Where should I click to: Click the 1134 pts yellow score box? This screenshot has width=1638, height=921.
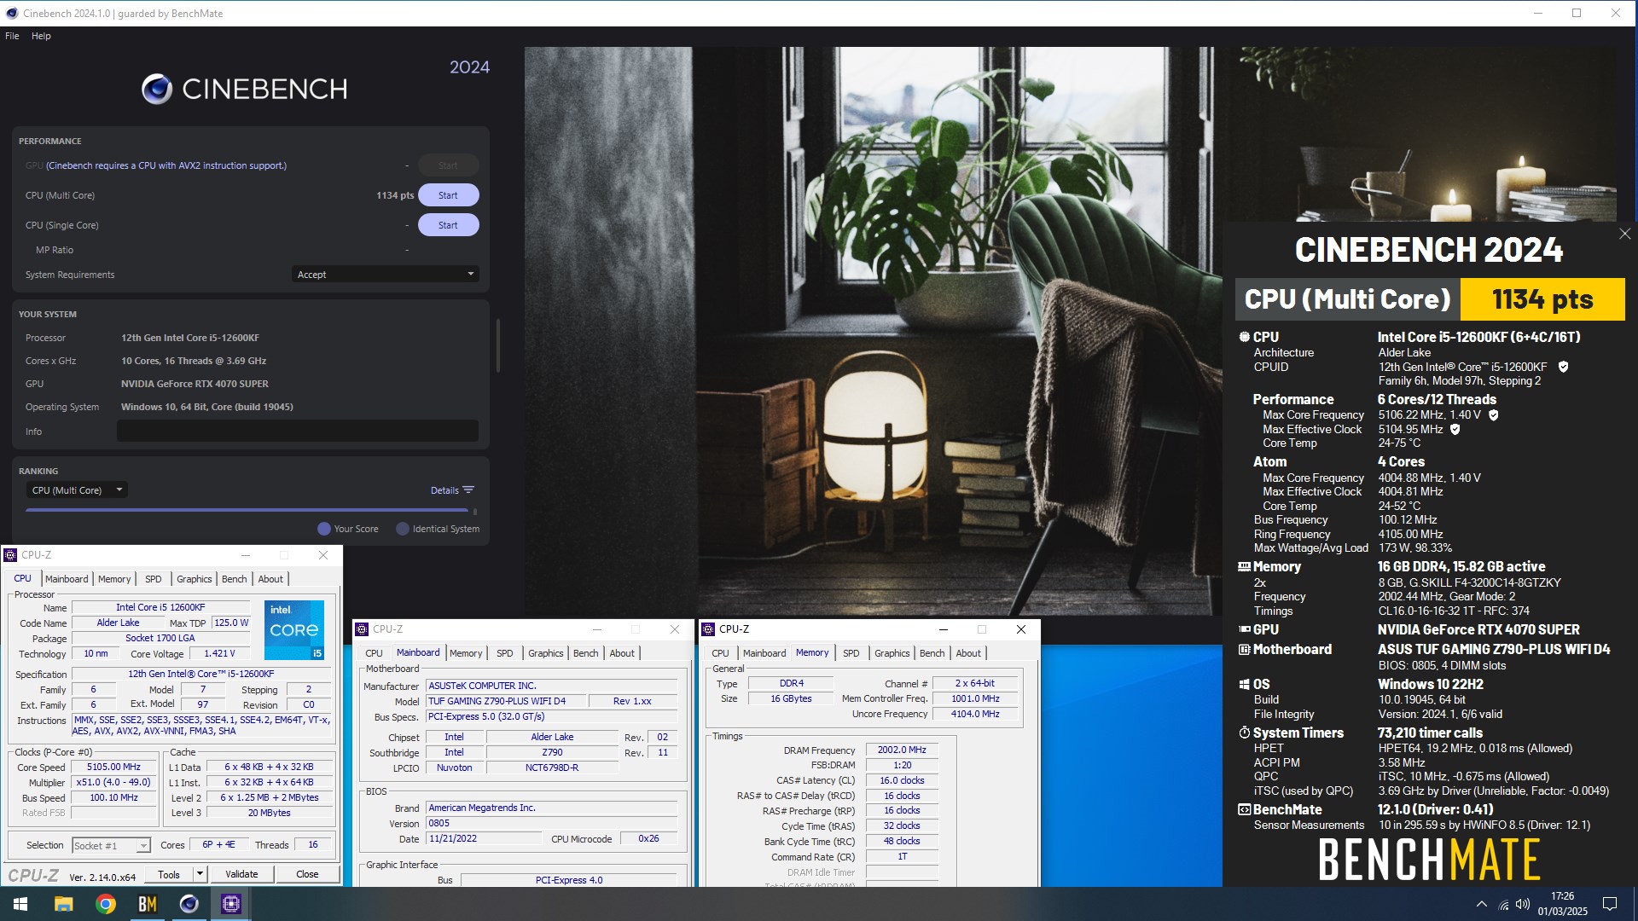[1542, 299]
